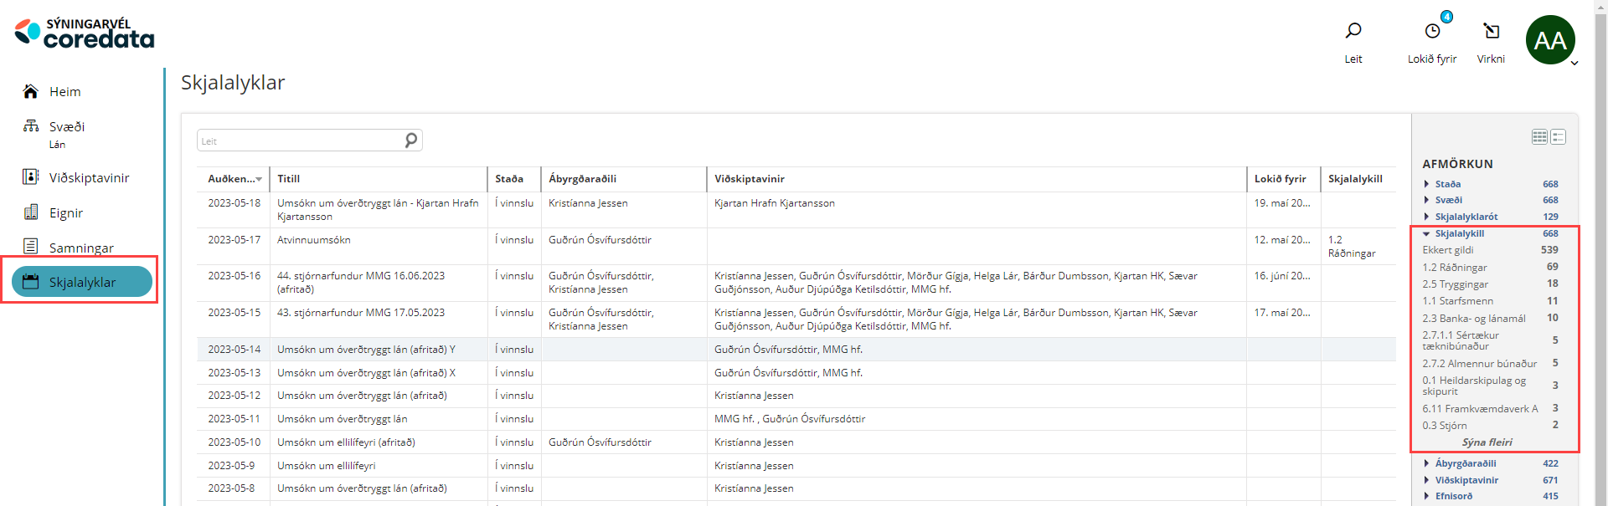Open Samningar in the sidebar
The height and width of the screenshot is (506, 1608).
click(x=81, y=248)
